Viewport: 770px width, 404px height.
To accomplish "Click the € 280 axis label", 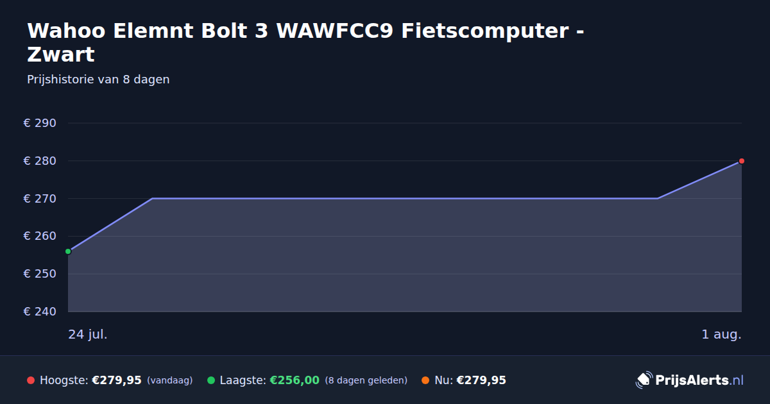I will 40,161.
